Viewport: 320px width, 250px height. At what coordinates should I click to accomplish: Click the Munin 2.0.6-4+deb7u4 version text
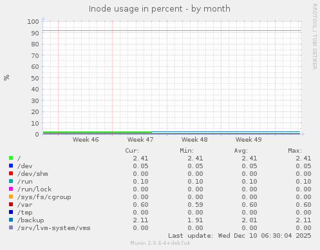point(160,243)
